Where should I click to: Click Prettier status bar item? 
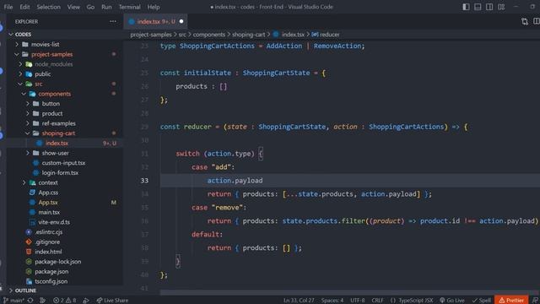tap(511, 301)
